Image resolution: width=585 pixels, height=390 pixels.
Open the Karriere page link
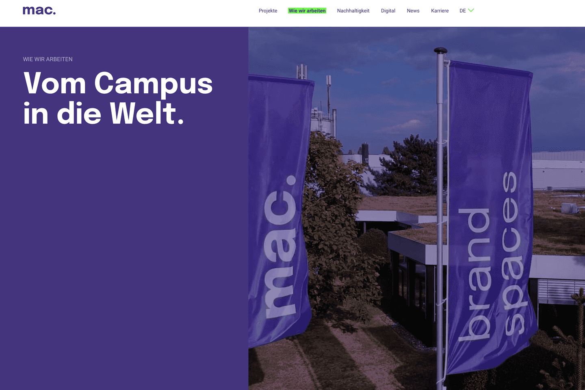coord(440,11)
